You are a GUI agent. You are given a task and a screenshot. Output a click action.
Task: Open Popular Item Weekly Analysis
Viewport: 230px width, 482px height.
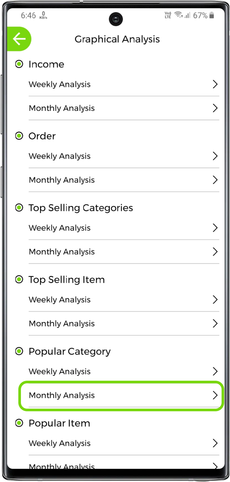tap(60, 443)
